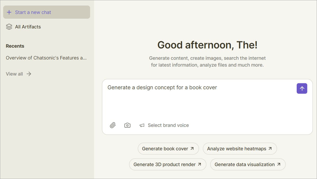Click the arrow on Generate book cover chip
This screenshot has width=317, height=179.
pyautogui.click(x=192, y=149)
